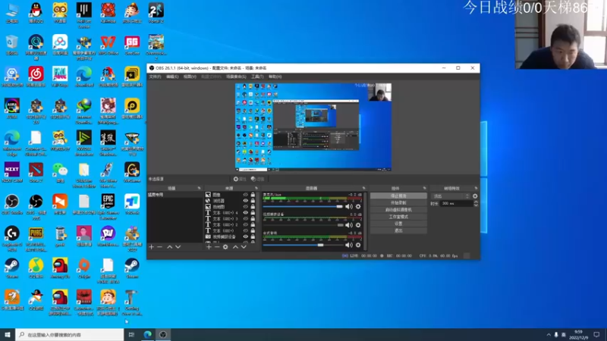The width and height of the screenshot is (607, 341).
Task: Toggle the lock on the 浏览器 source
Action: (253, 201)
